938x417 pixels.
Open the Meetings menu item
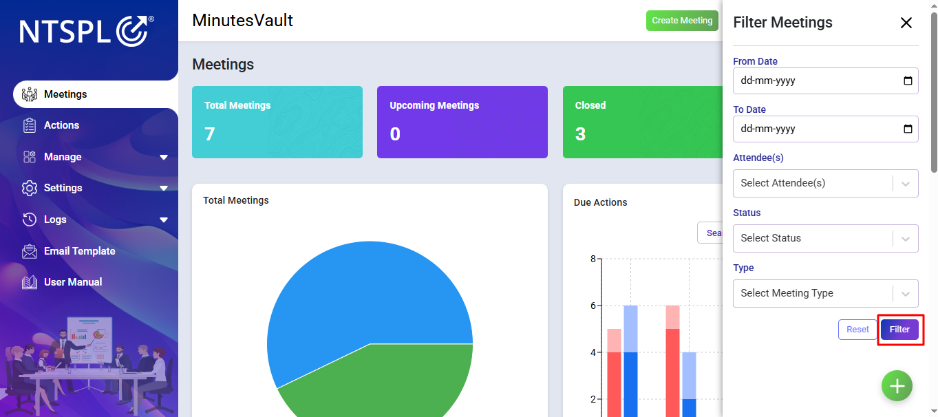coord(96,94)
